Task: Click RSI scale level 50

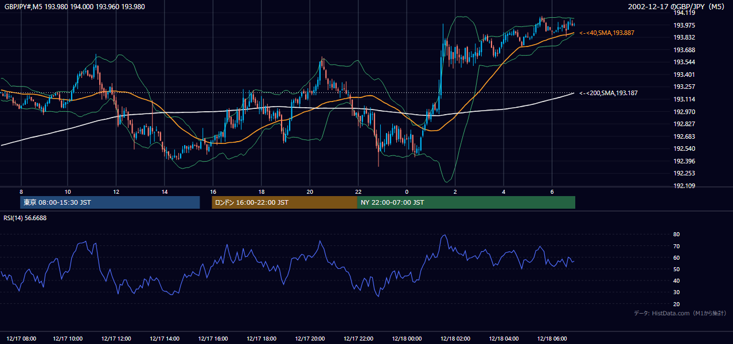Action: coord(676,269)
